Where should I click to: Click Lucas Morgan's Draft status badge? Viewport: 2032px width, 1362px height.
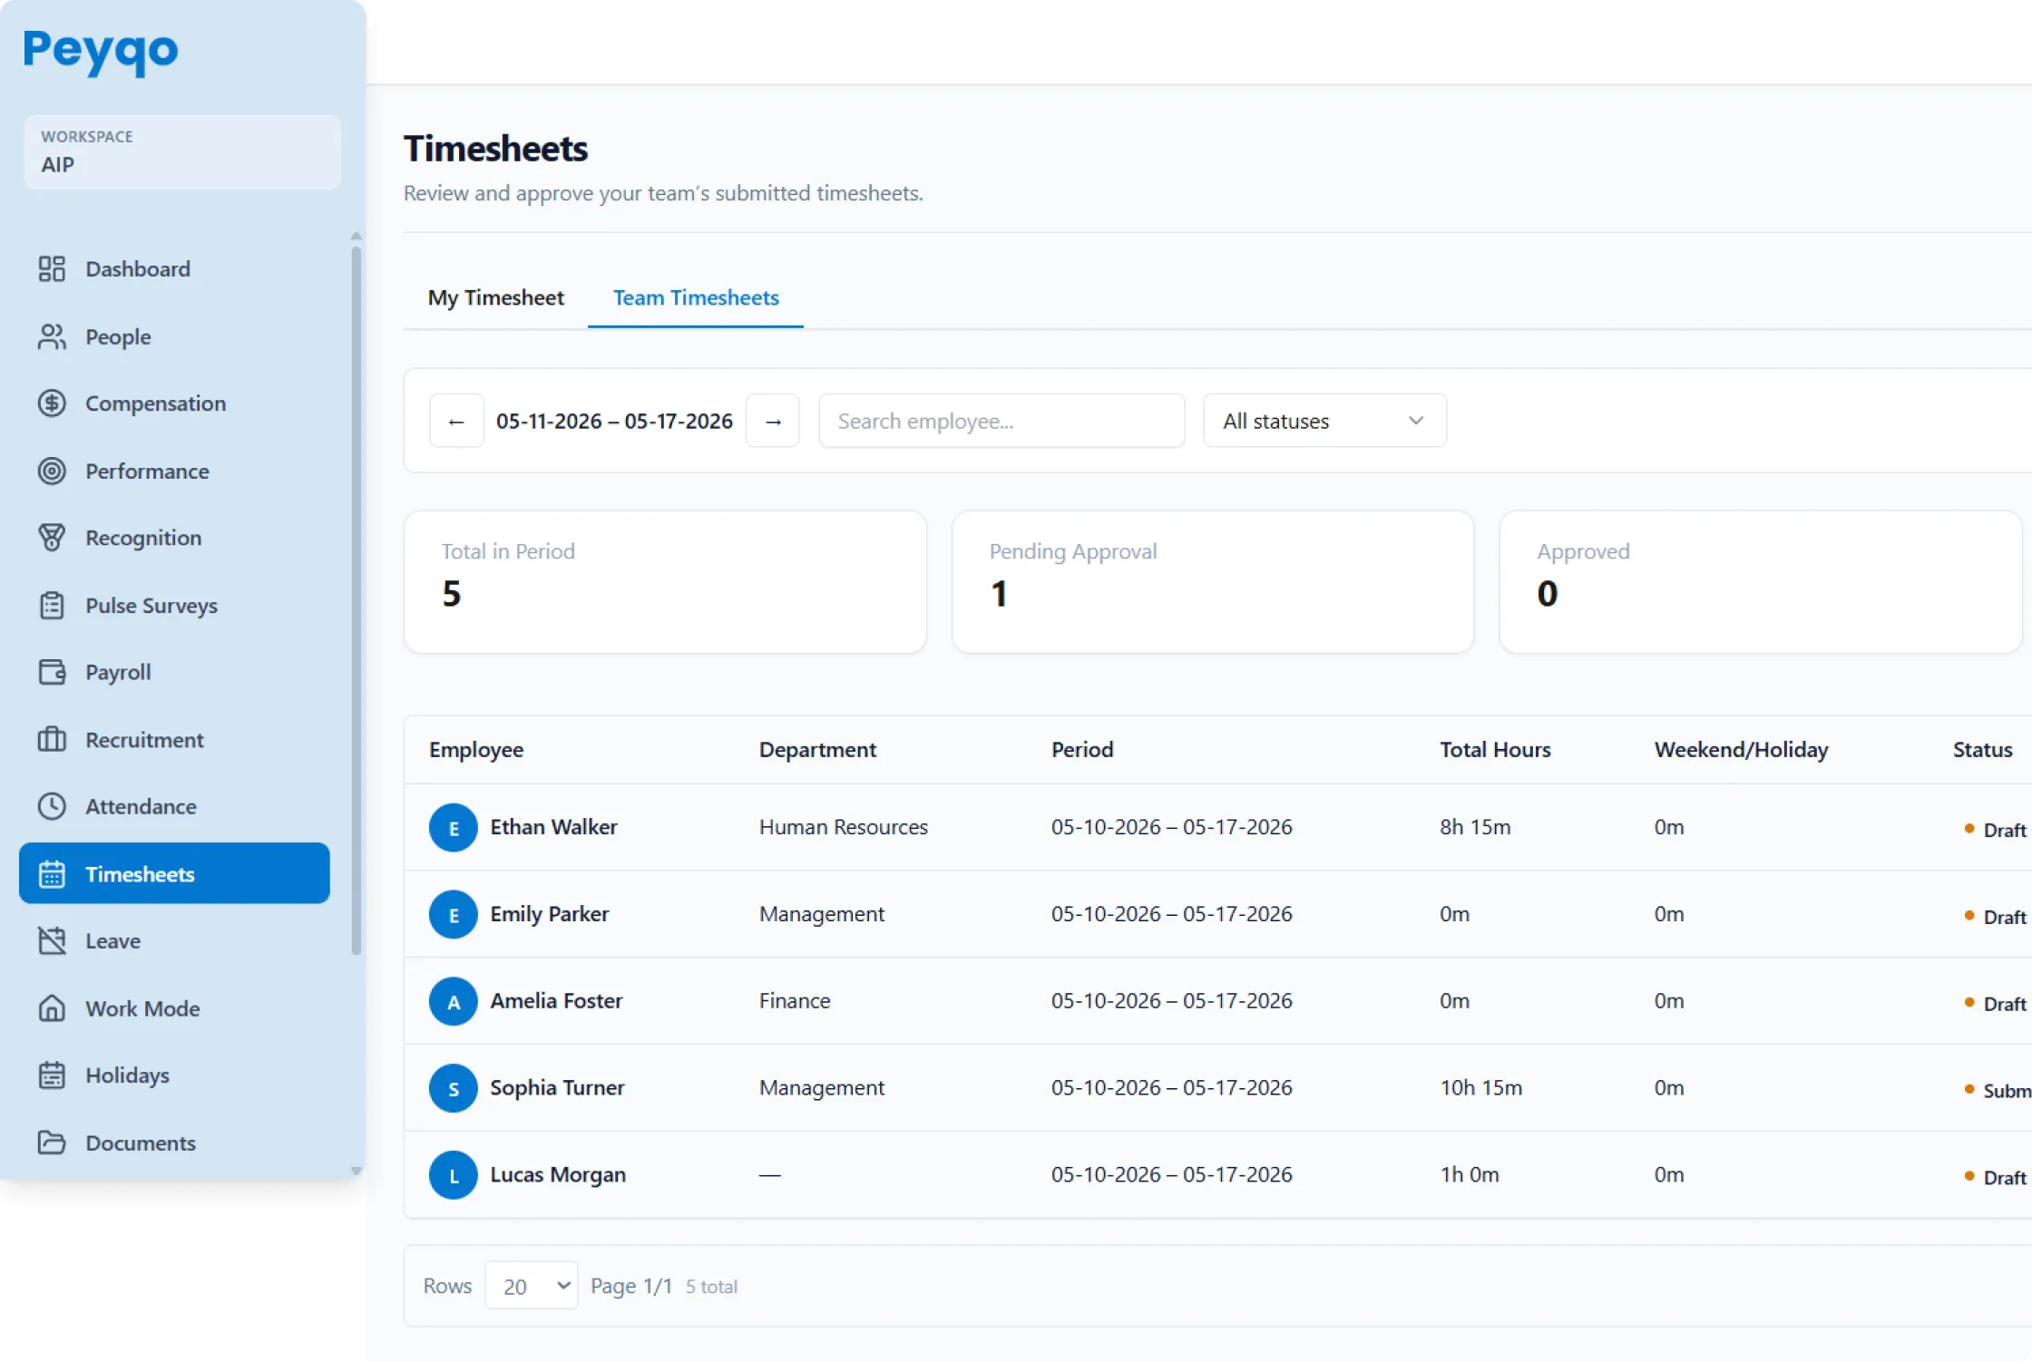click(x=1995, y=1178)
